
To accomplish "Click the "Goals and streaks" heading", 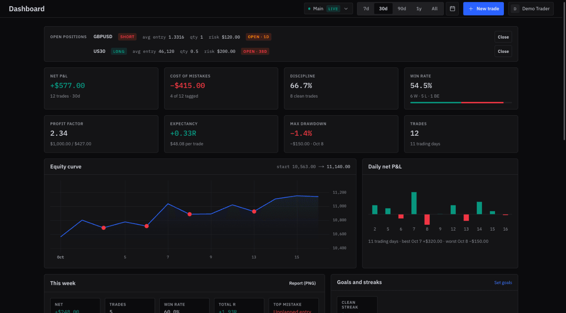I will (x=359, y=282).
